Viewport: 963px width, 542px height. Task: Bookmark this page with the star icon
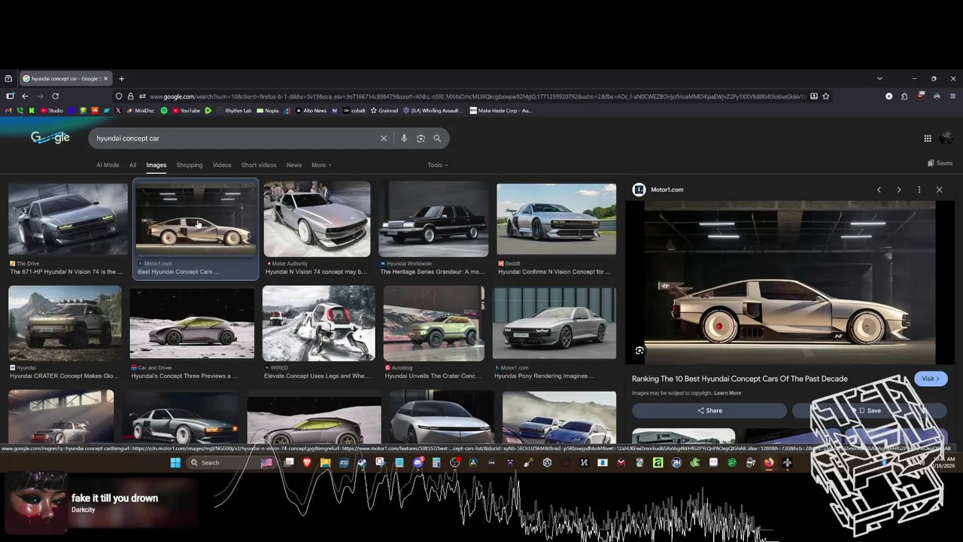click(x=825, y=96)
